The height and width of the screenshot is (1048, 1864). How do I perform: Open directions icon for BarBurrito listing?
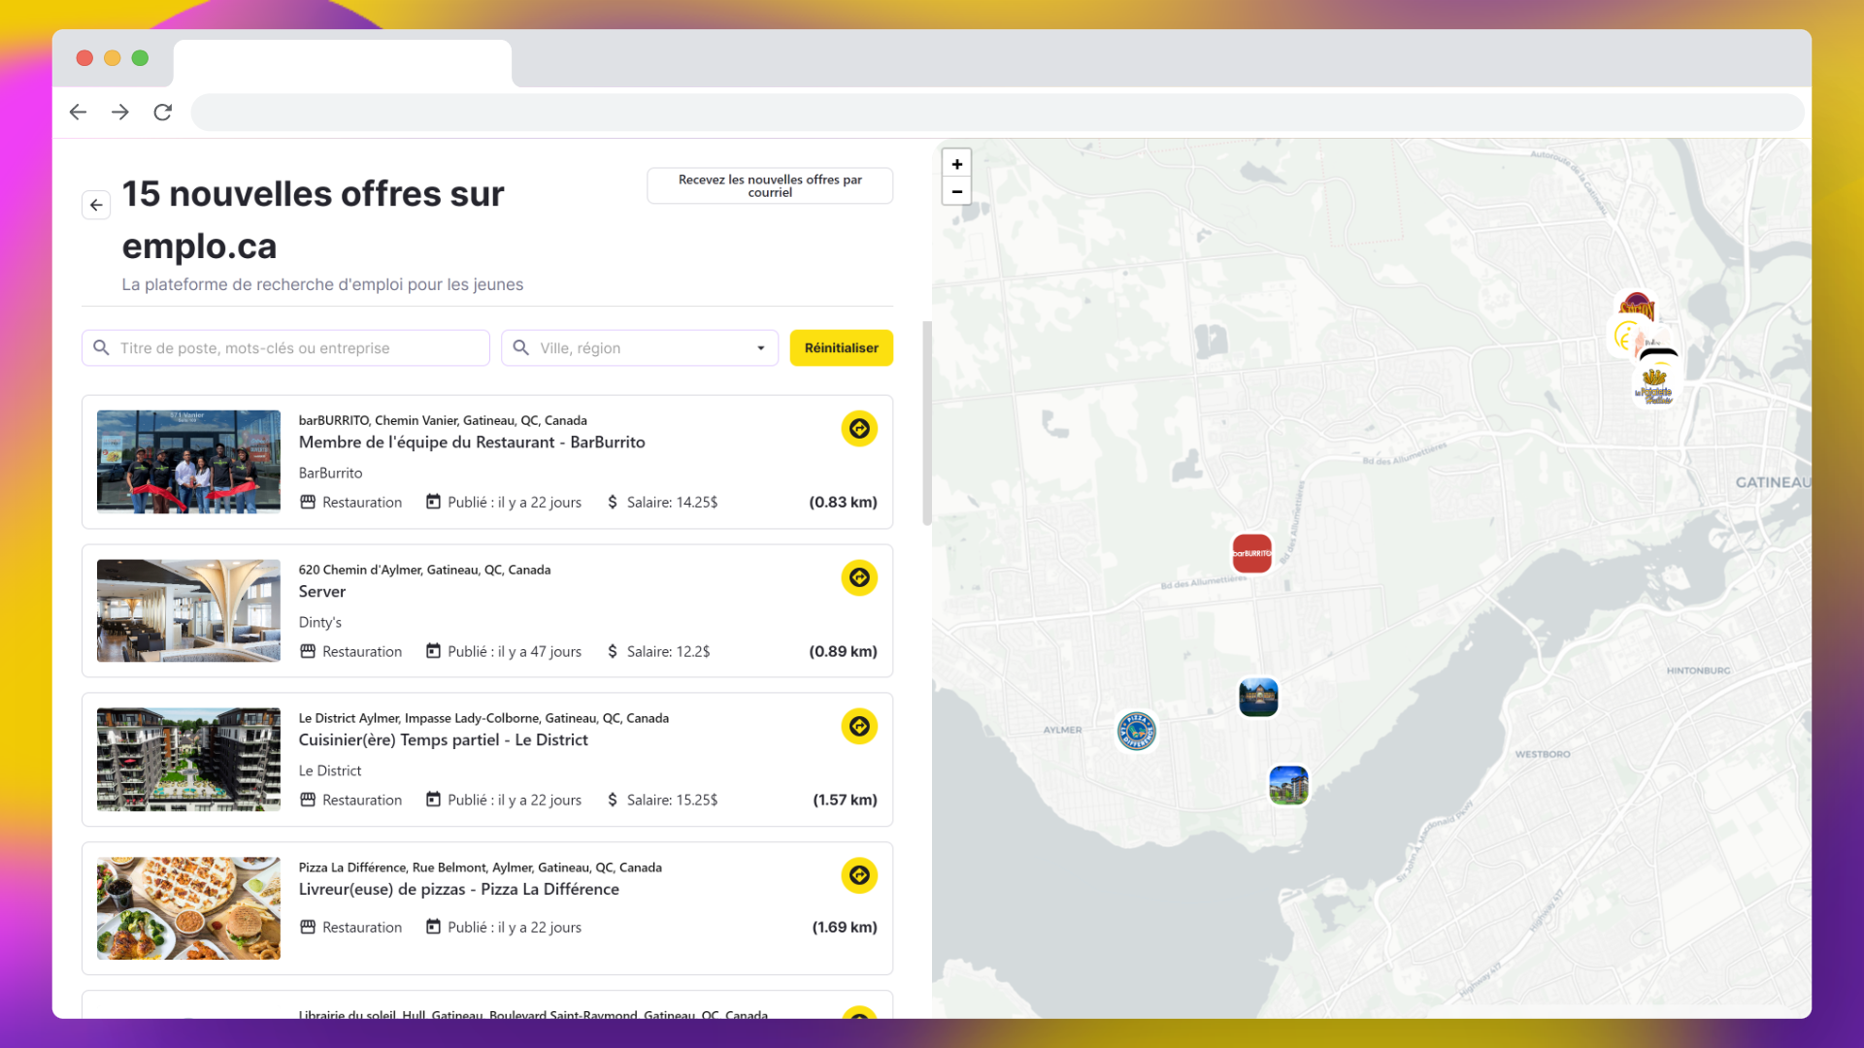pos(859,429)
